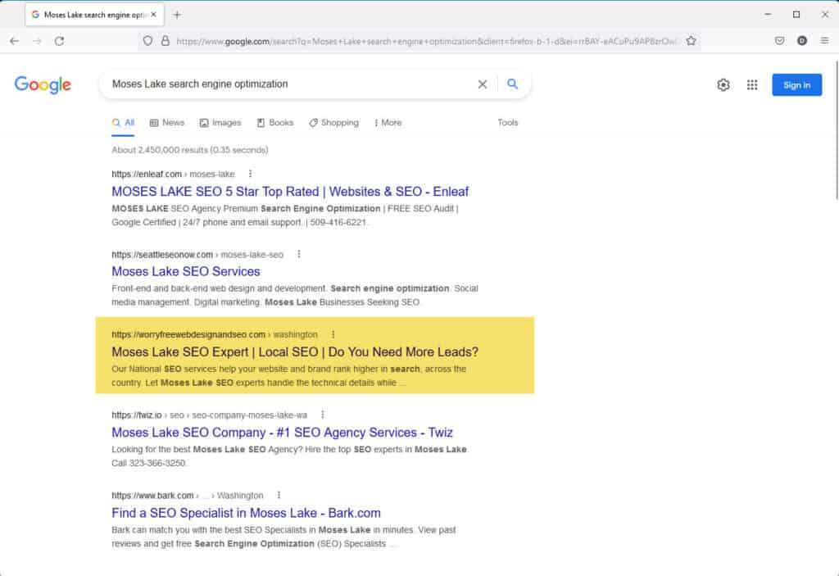Image resolution: width=839 pixels, height=576 pixels.
Task: Click www.bark.com URL breadcrumb
Action: pyautogui.click(x=188, y=496)
